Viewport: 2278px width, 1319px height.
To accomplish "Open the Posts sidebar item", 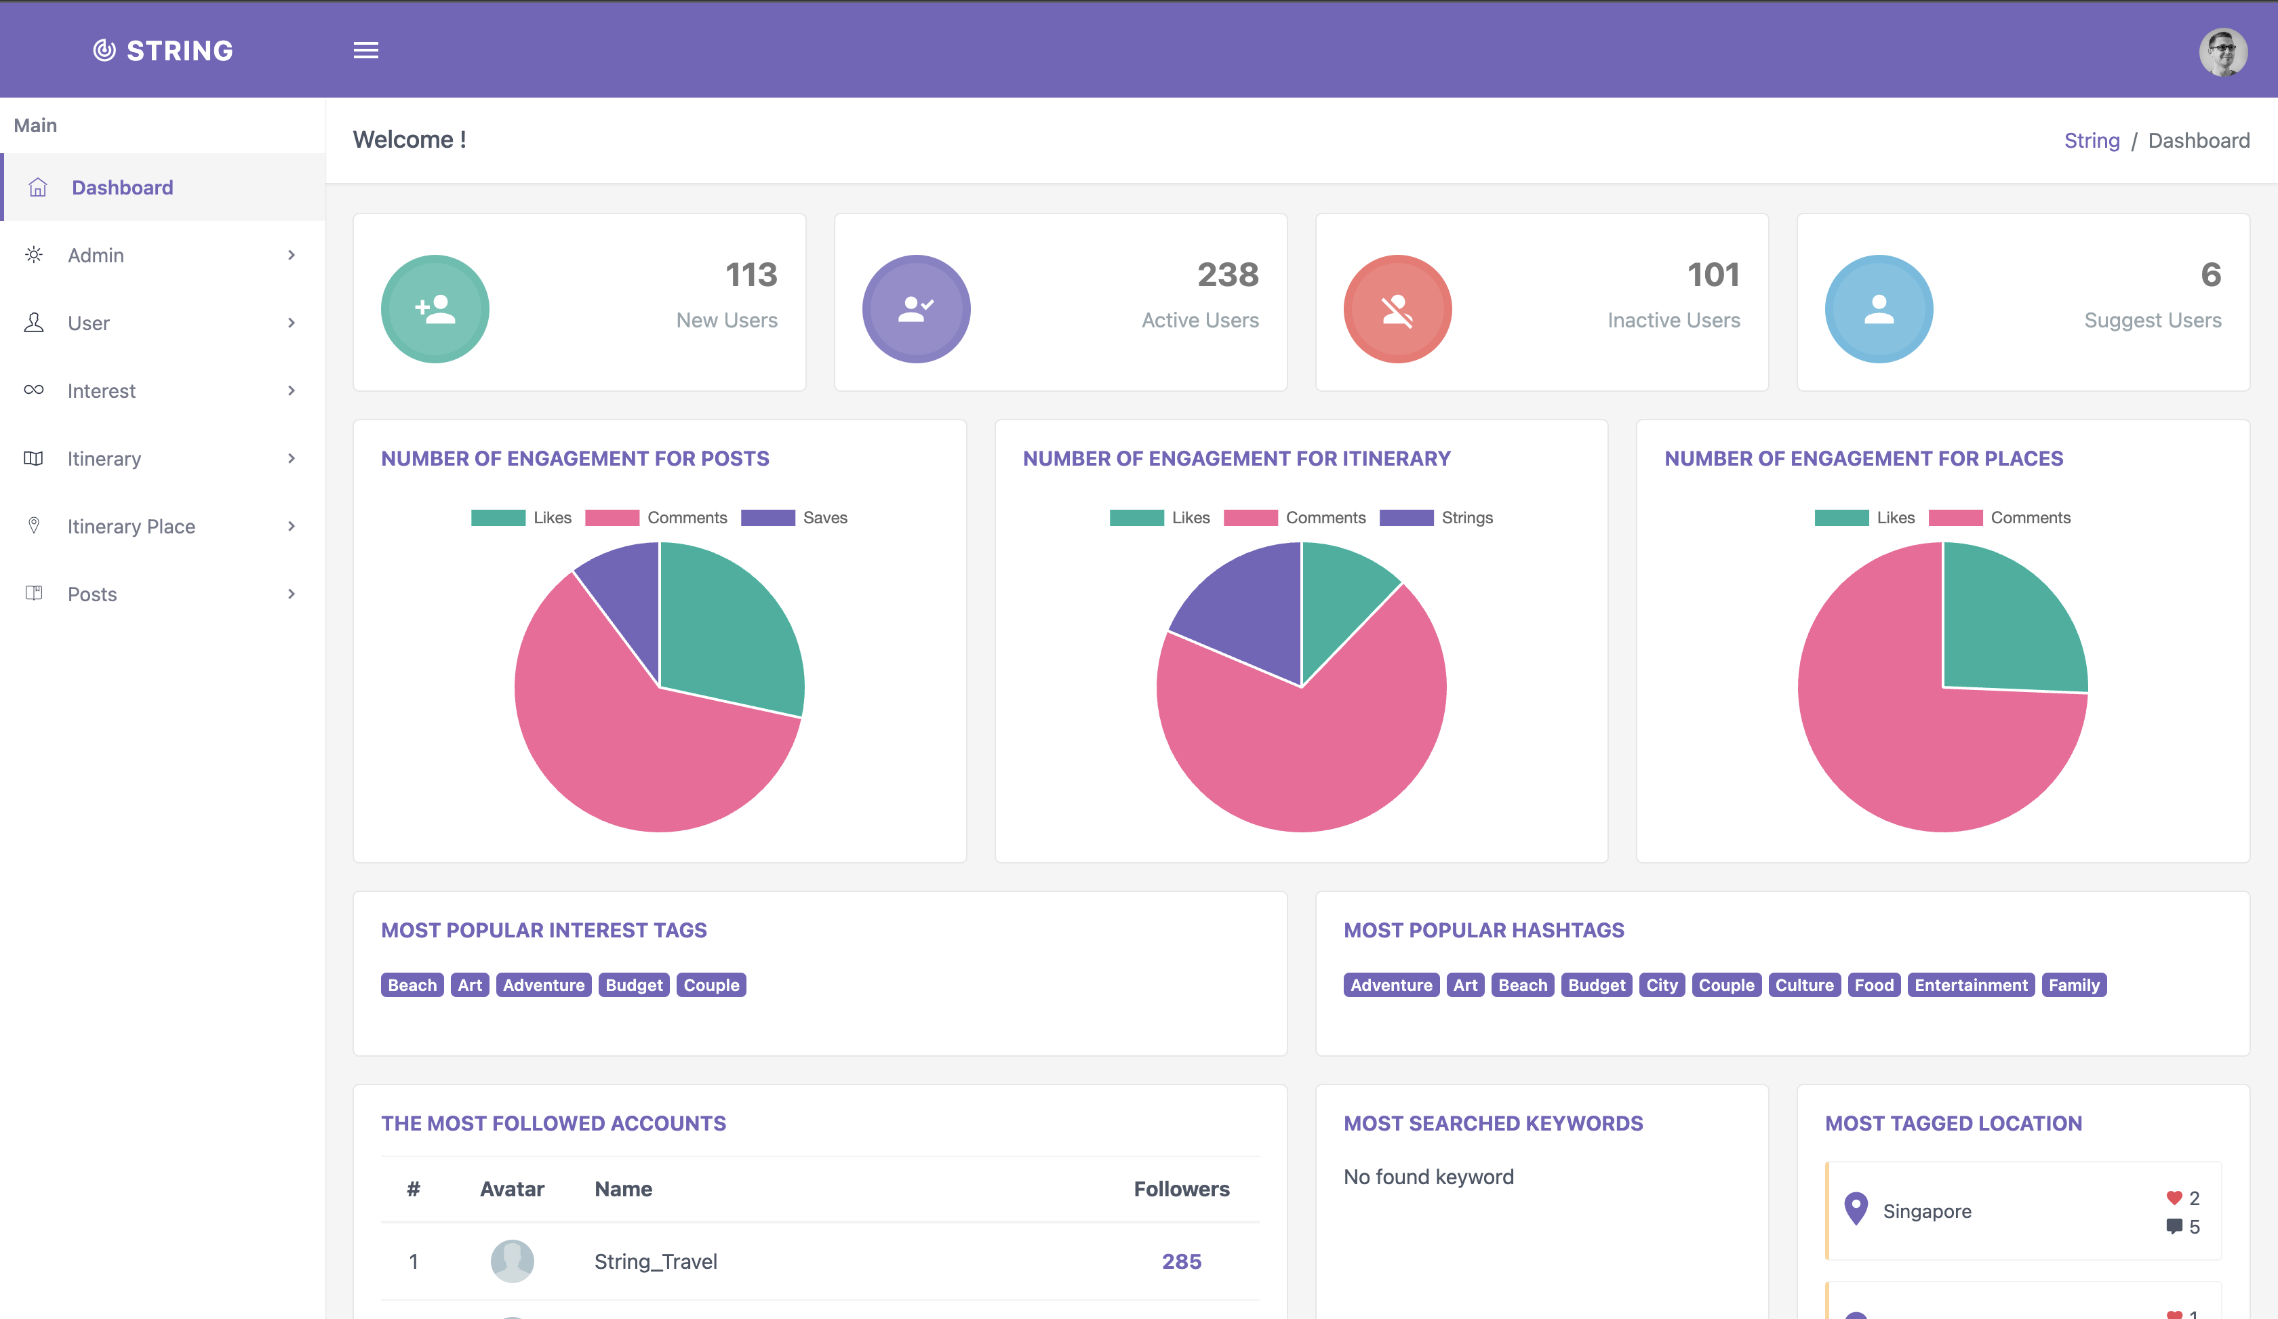I will point(163,594).
